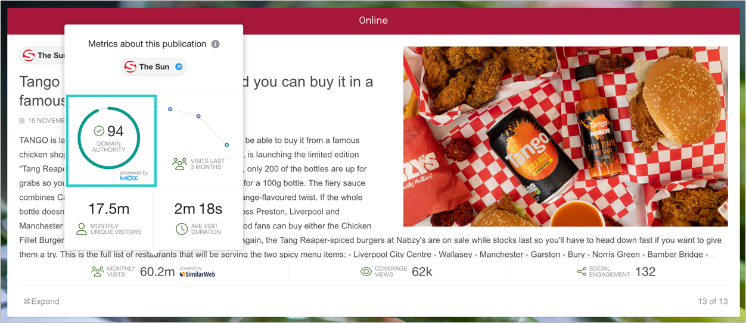The height and width of the screenshot is (323, 746).
Task: Select the Online header tab
Action: tap(373, 20)
